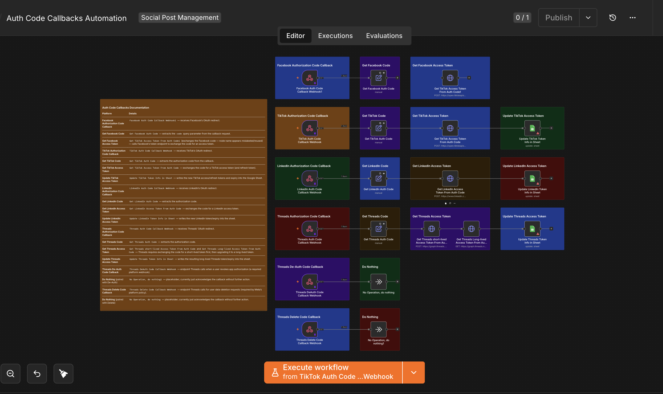Click the Threads Delete Code Callback note title

(x=299, y=317)
